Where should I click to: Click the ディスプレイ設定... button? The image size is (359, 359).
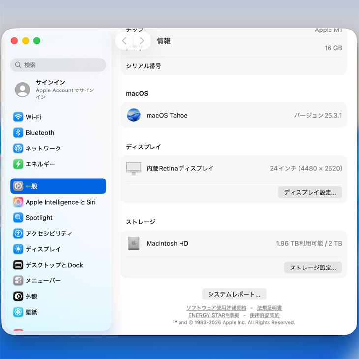tap(310, 192)
